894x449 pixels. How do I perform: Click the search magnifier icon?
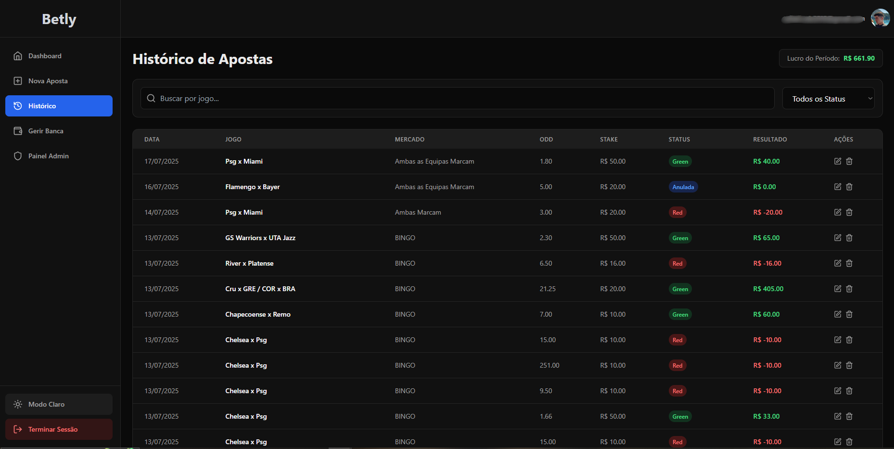(151, 98)
